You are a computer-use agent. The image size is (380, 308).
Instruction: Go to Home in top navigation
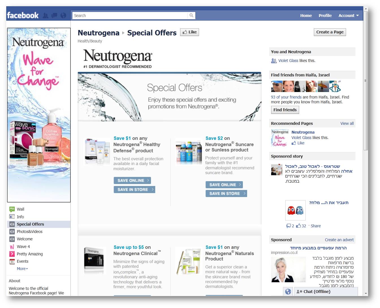306,16
